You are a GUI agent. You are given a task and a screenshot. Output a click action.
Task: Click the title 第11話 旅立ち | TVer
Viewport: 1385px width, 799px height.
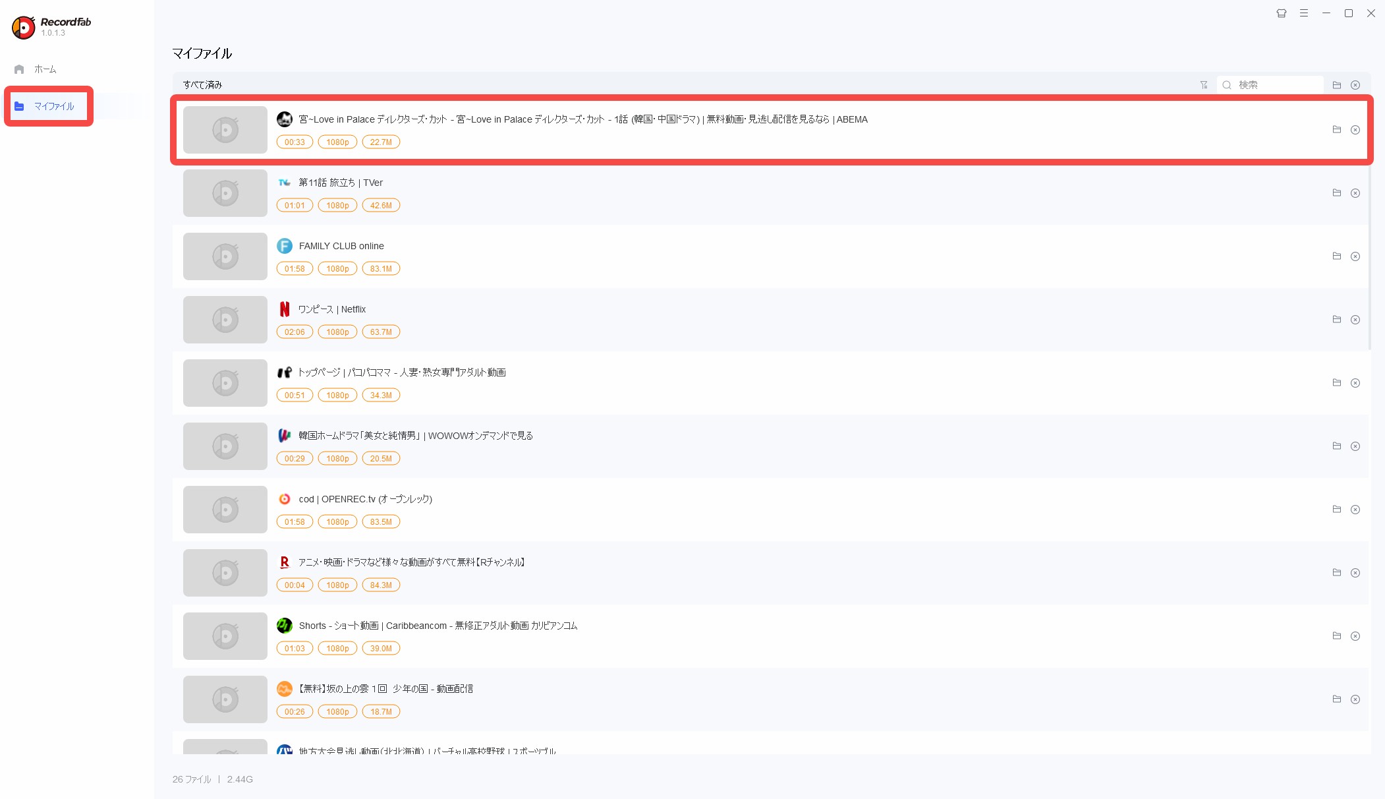point(341,183)
